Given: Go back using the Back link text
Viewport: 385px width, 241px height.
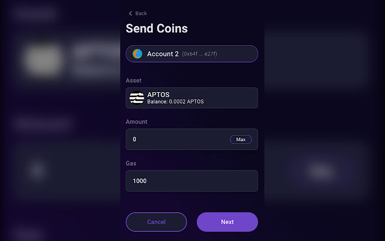Looking at the screenshot, I should click(141, 13).
